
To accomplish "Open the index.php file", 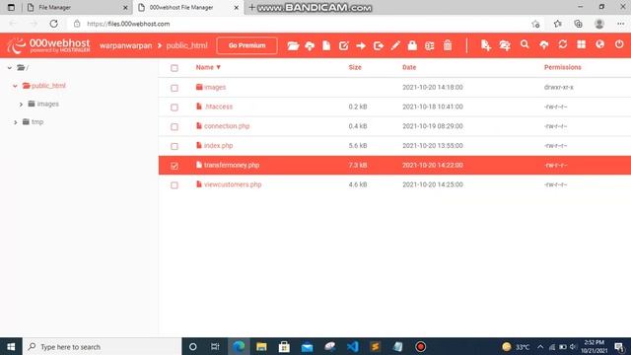I will point(218,145).
